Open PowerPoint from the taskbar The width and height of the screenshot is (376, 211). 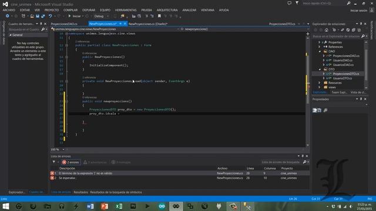tap(105, 206)
